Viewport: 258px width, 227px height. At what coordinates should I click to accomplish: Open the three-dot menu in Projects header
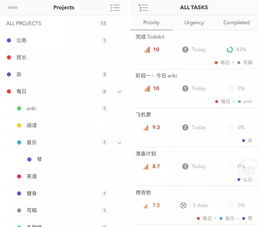point(13,8)
